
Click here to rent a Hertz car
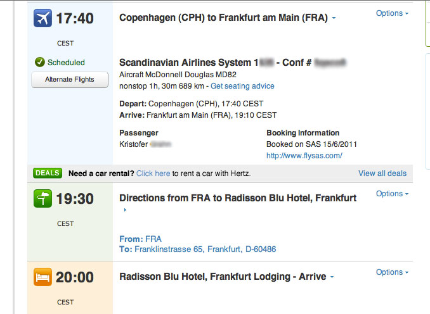point(153,173)
